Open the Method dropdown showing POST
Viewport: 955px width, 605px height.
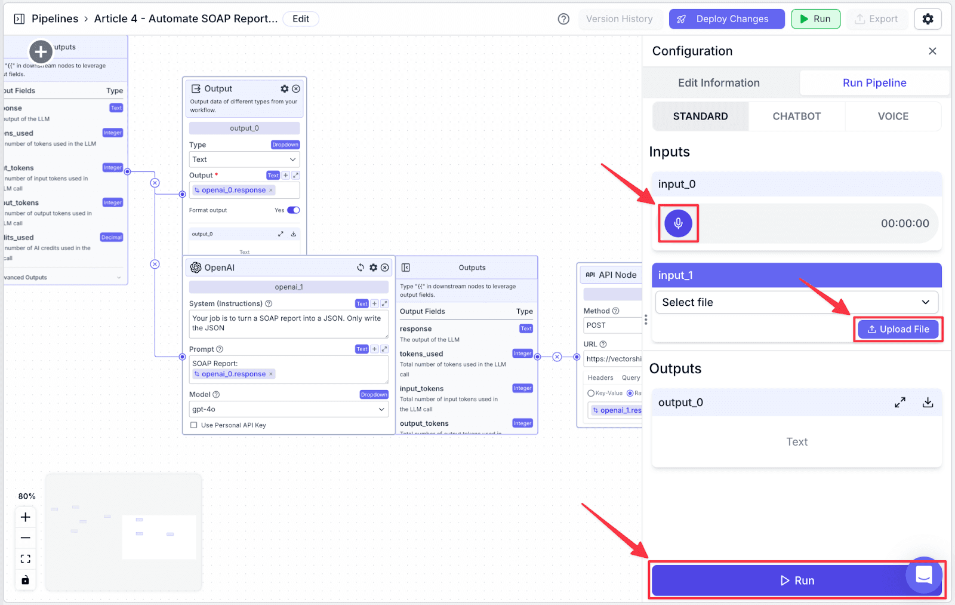tap(612, 325)
